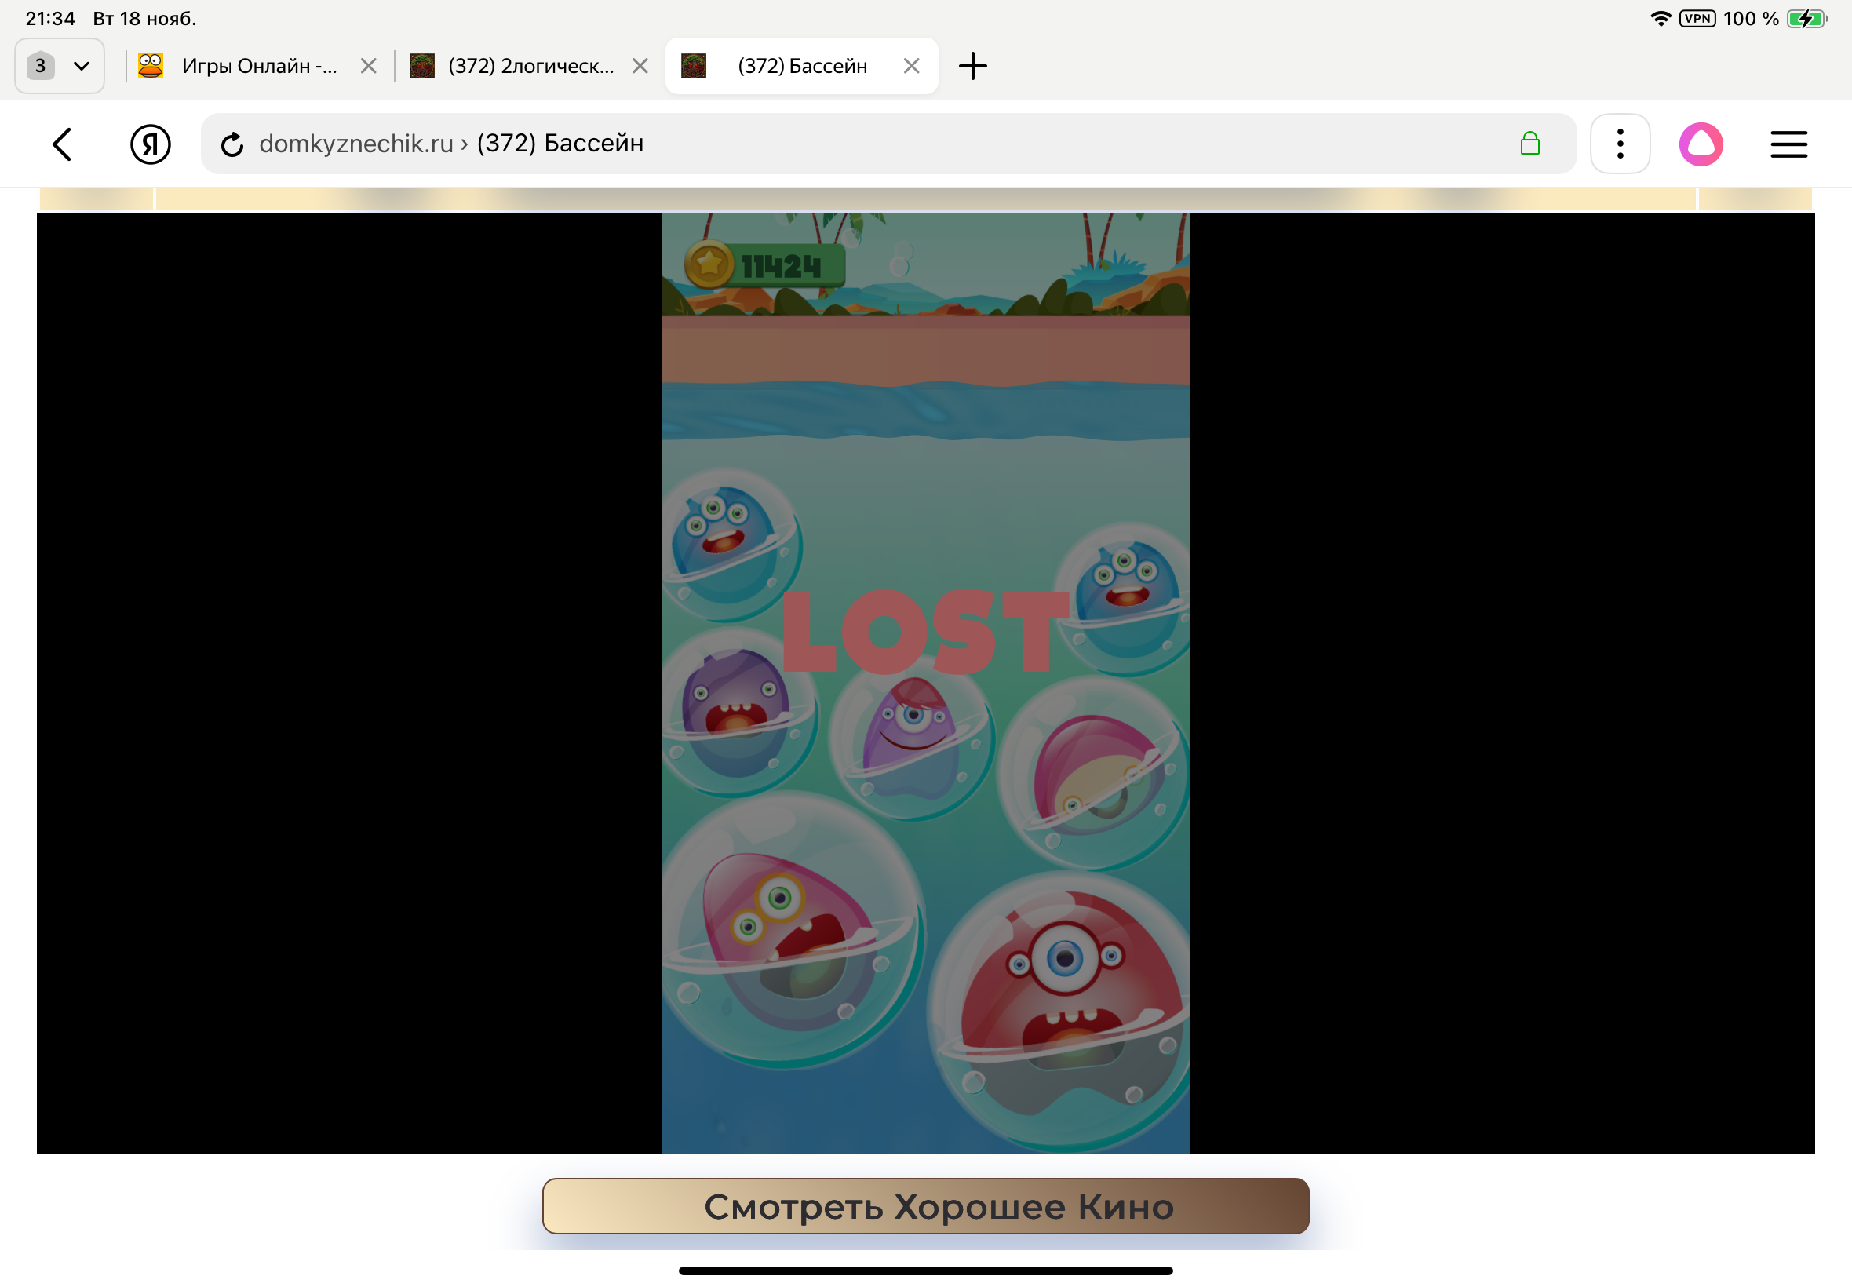Launch the Alice assistant pink icon
The image size is (1852, 1287).
coord(1700,144)
